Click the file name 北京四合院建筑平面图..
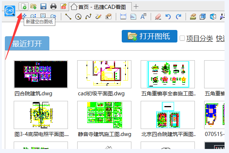 [x=169, y=134]
